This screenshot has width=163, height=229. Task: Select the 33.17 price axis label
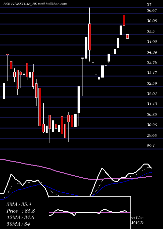[x=152, y=73]
